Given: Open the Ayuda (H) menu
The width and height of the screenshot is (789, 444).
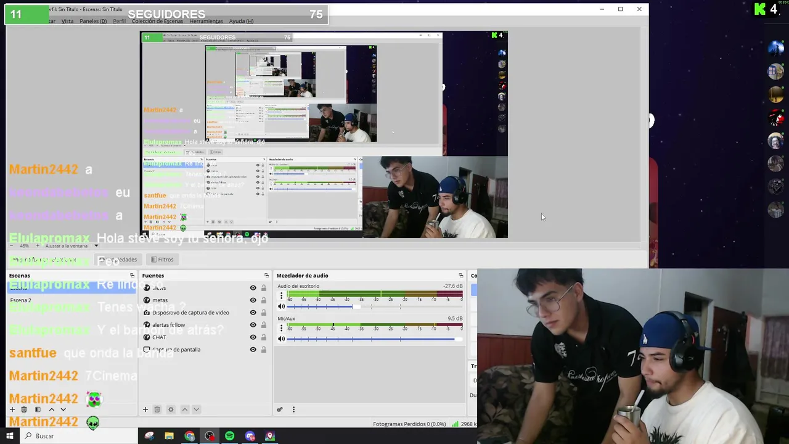Looking at the screenshot, I should (x=241, y=21).
